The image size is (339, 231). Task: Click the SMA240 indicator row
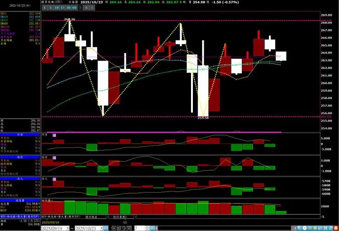pyautogui.click(x=20, y=30)
